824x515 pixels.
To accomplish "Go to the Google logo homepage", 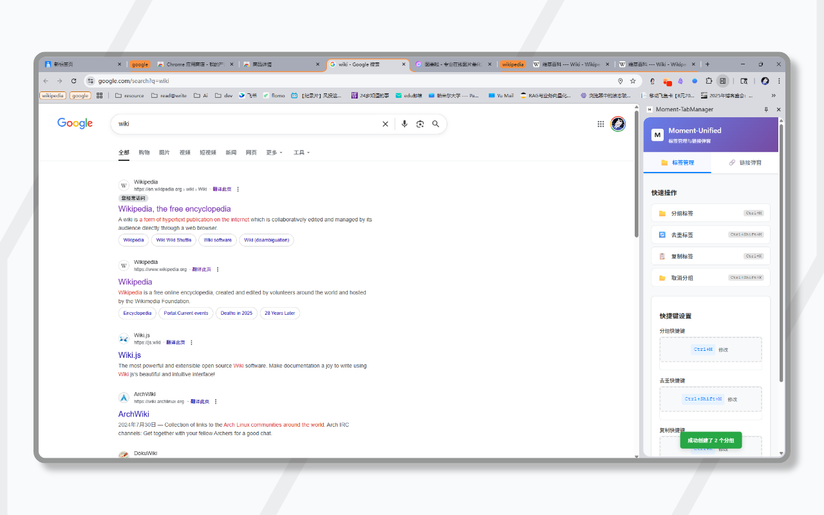I will [75, 124].
